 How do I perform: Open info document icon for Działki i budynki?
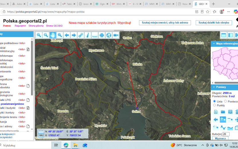(28, 108)
